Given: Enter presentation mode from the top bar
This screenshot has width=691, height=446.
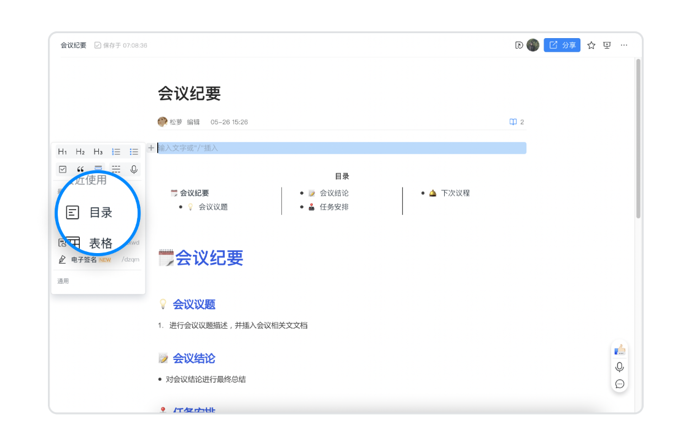Looking at the screenshot, I should 606,45.
